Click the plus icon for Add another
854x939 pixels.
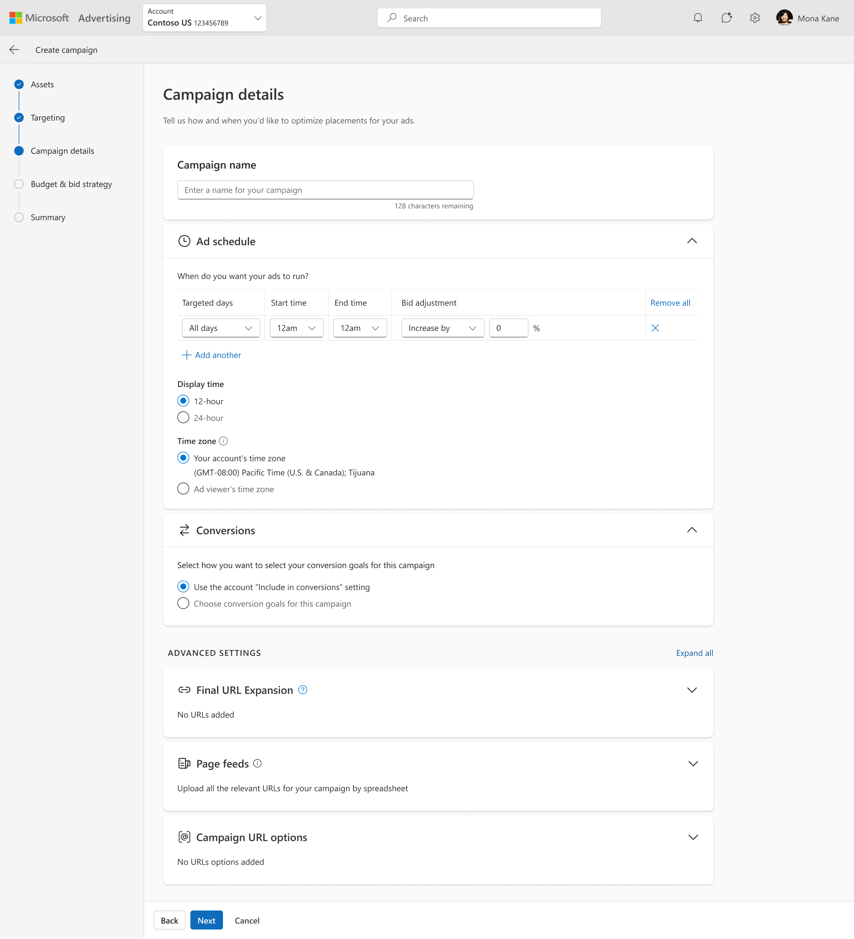click(x=187, y=355)
